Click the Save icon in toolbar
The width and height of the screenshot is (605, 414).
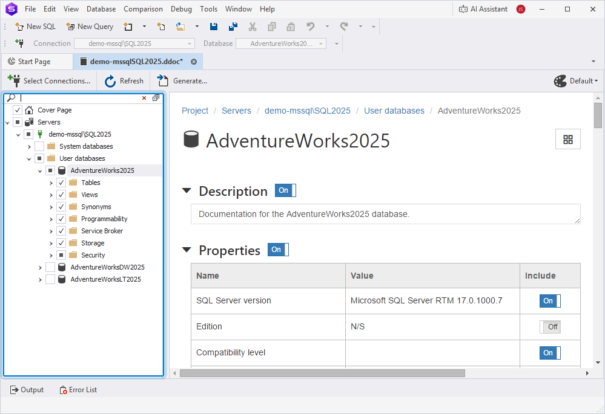[x=214, y=27]
